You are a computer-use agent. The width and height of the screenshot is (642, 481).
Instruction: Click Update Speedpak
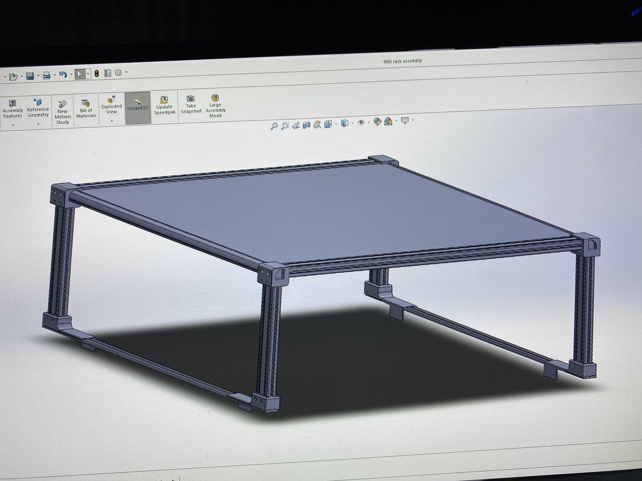(165, 105)
